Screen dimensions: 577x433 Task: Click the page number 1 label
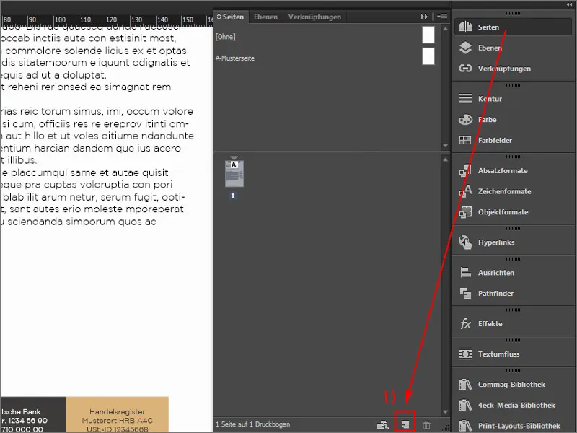tap(232, 196)
